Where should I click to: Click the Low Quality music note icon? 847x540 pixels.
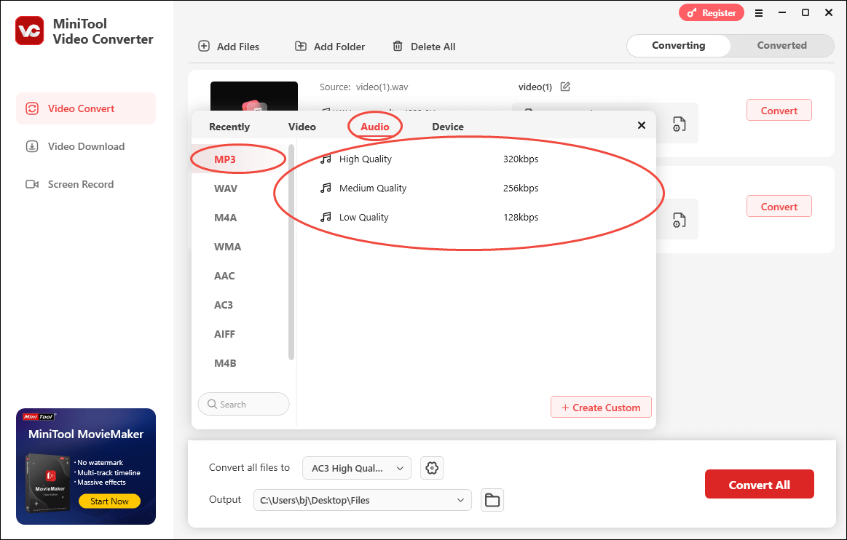coord(326,217)
